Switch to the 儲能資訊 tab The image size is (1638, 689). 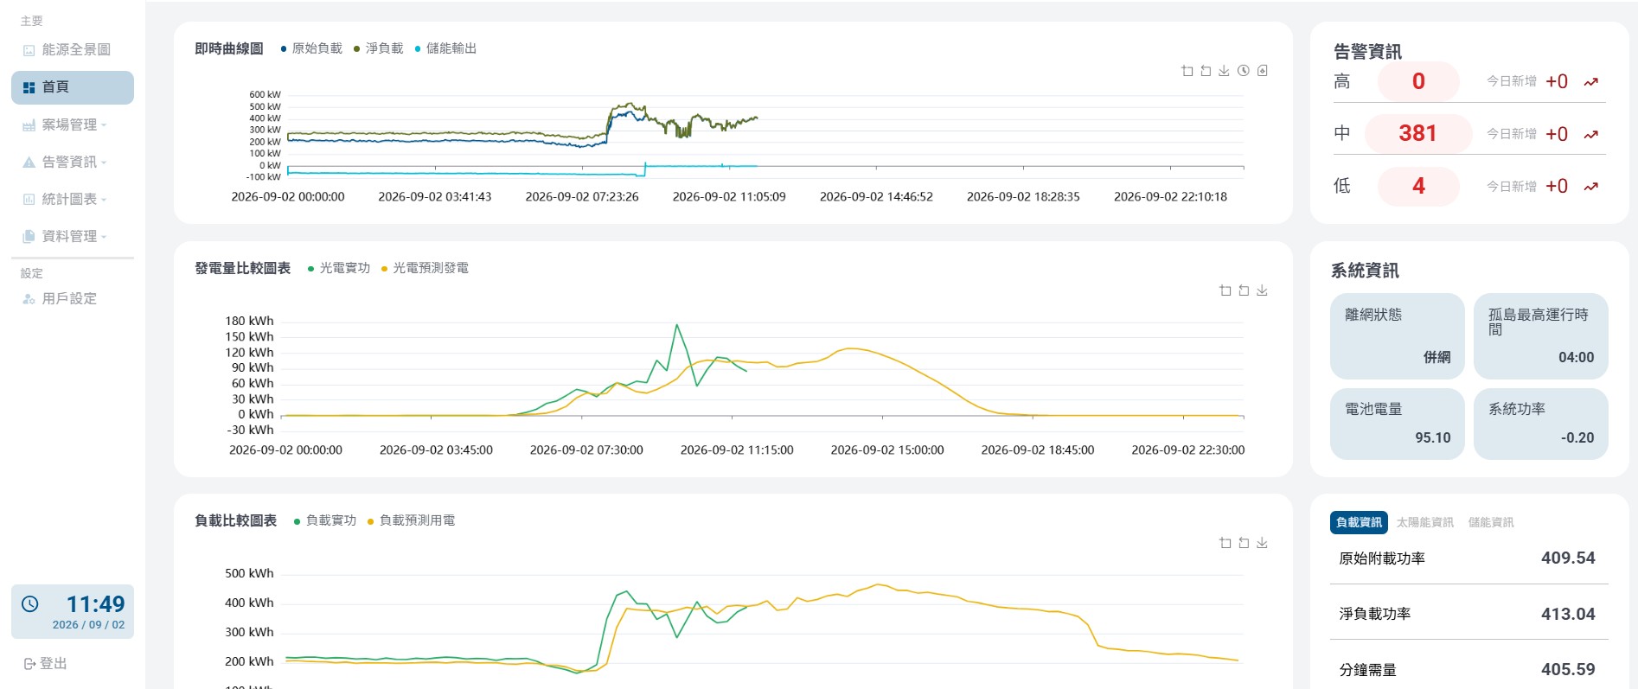point(1491,522)
